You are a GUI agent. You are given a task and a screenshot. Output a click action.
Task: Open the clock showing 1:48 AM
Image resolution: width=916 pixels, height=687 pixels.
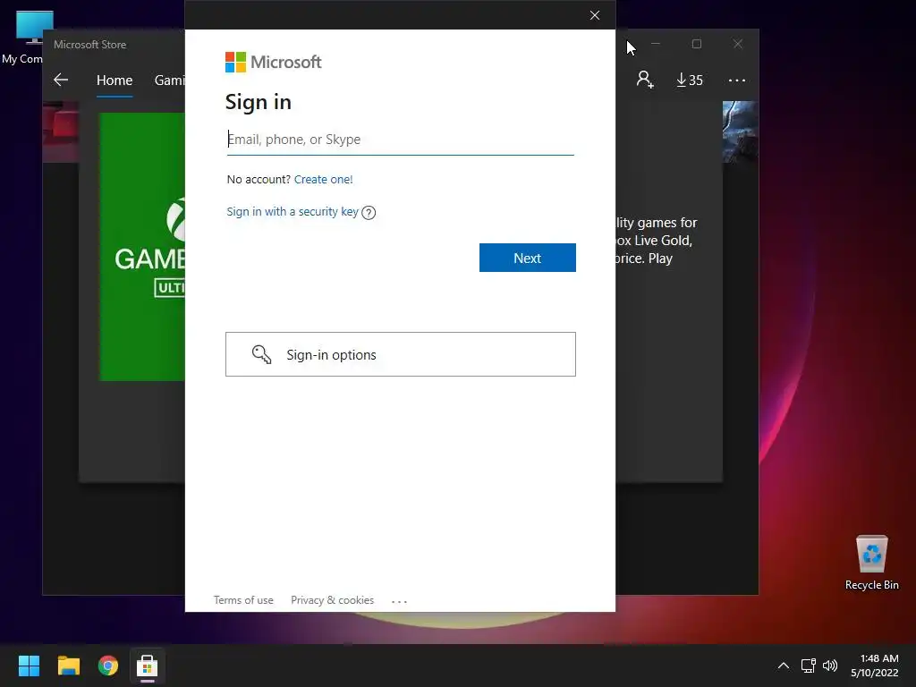coord(875,666)
